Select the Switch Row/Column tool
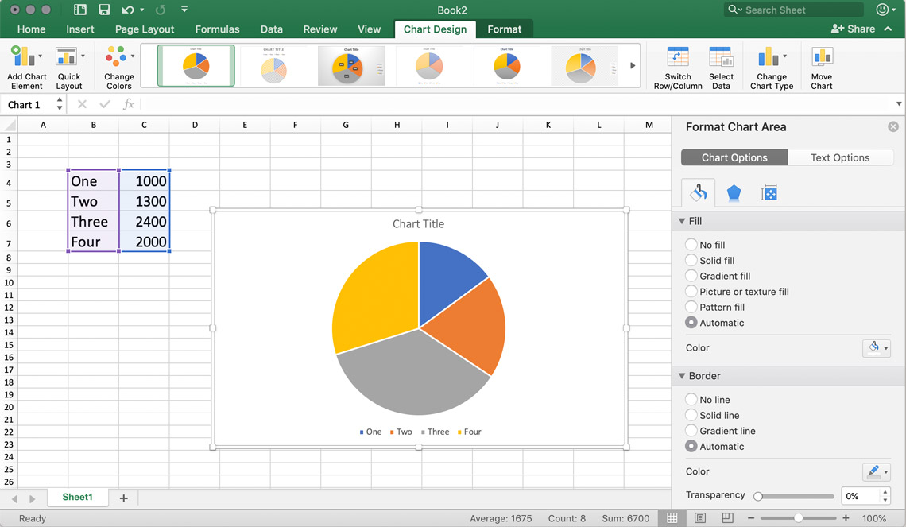The width and height of the screenshot is (906, 527). (x=677, y=67)
